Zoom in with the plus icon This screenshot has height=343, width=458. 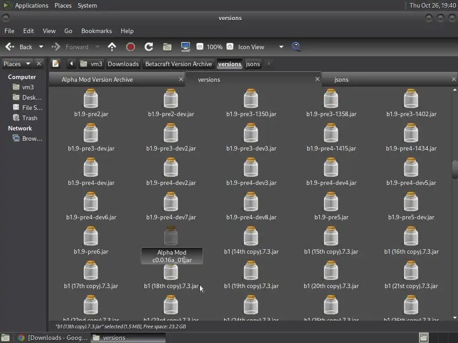point(230,46)
